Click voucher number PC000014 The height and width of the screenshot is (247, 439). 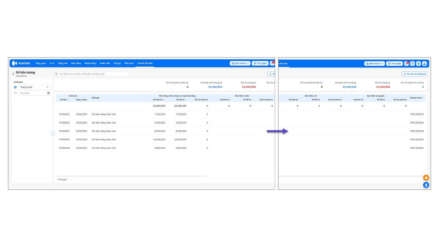pos(64,131)
